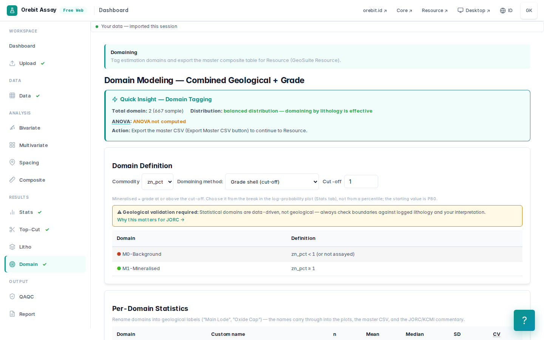Click the Custom name column header
This screenshot has width=544, height=340.
click(228, 334)
